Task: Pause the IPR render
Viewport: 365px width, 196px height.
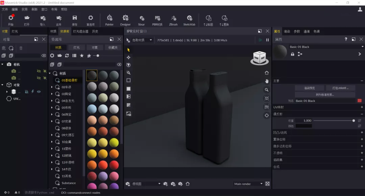Action: [267, 40]
